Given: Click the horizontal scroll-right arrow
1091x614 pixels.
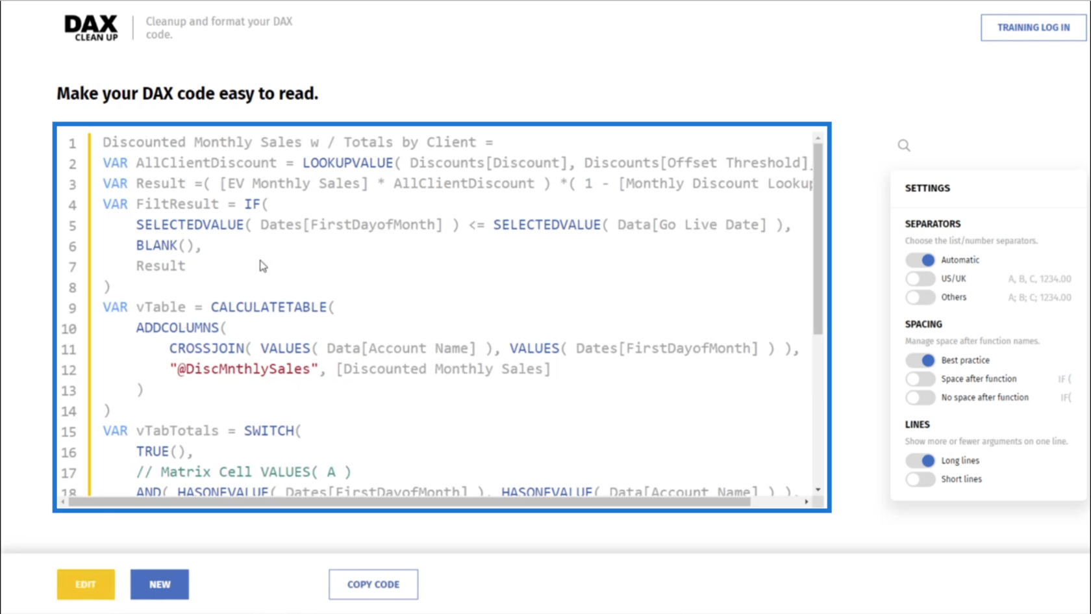Looking at the screenshot, I should tap(807, 502).
